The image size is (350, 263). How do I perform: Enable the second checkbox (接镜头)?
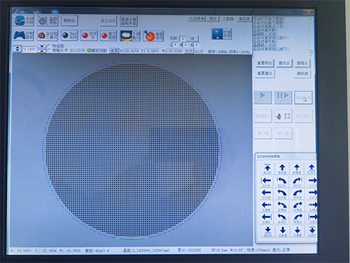49,50
